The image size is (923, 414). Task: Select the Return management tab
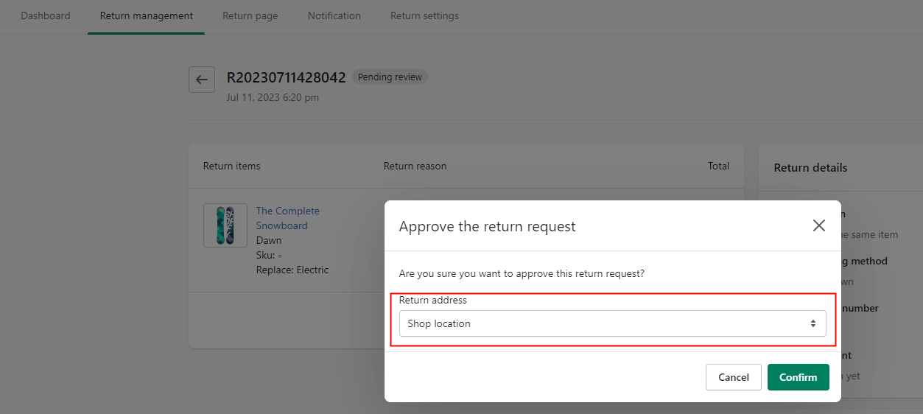(x=147, y=15)
